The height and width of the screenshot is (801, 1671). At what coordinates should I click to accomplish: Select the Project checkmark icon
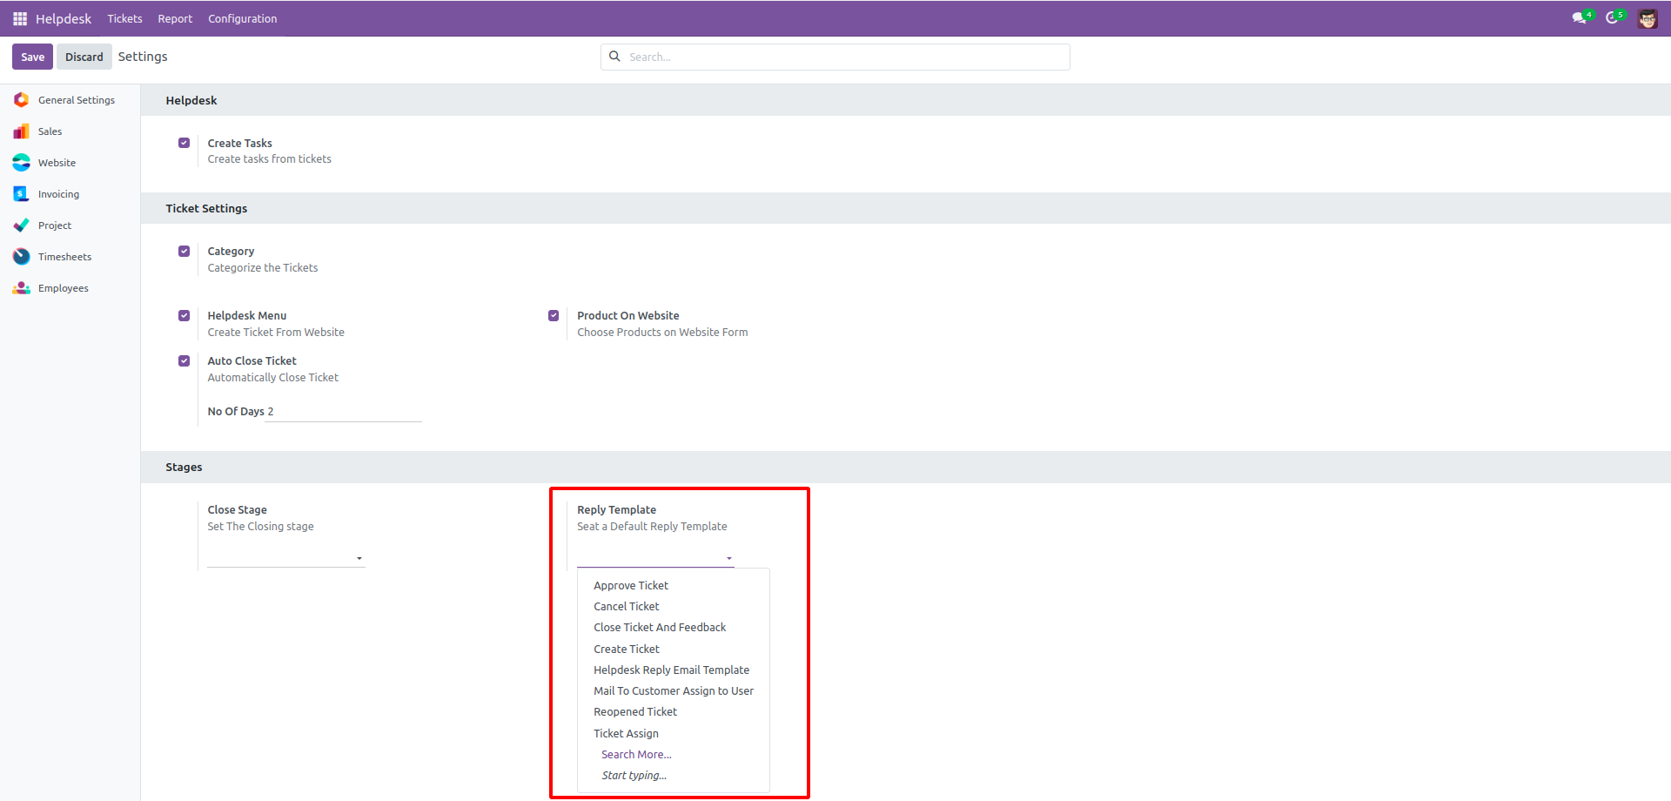pos(21,225)
